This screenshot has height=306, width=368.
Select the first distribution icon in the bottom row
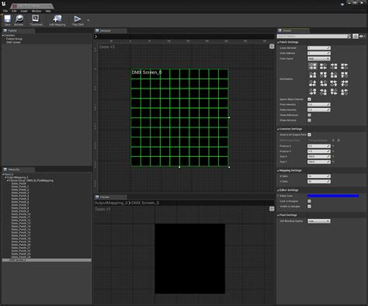click(313, 92)
